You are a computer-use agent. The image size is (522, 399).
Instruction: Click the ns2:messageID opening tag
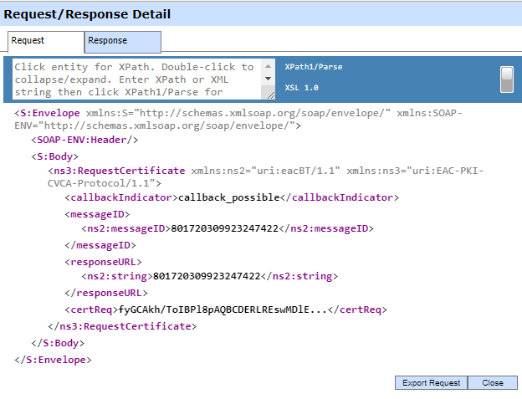(x=125, y=228)
